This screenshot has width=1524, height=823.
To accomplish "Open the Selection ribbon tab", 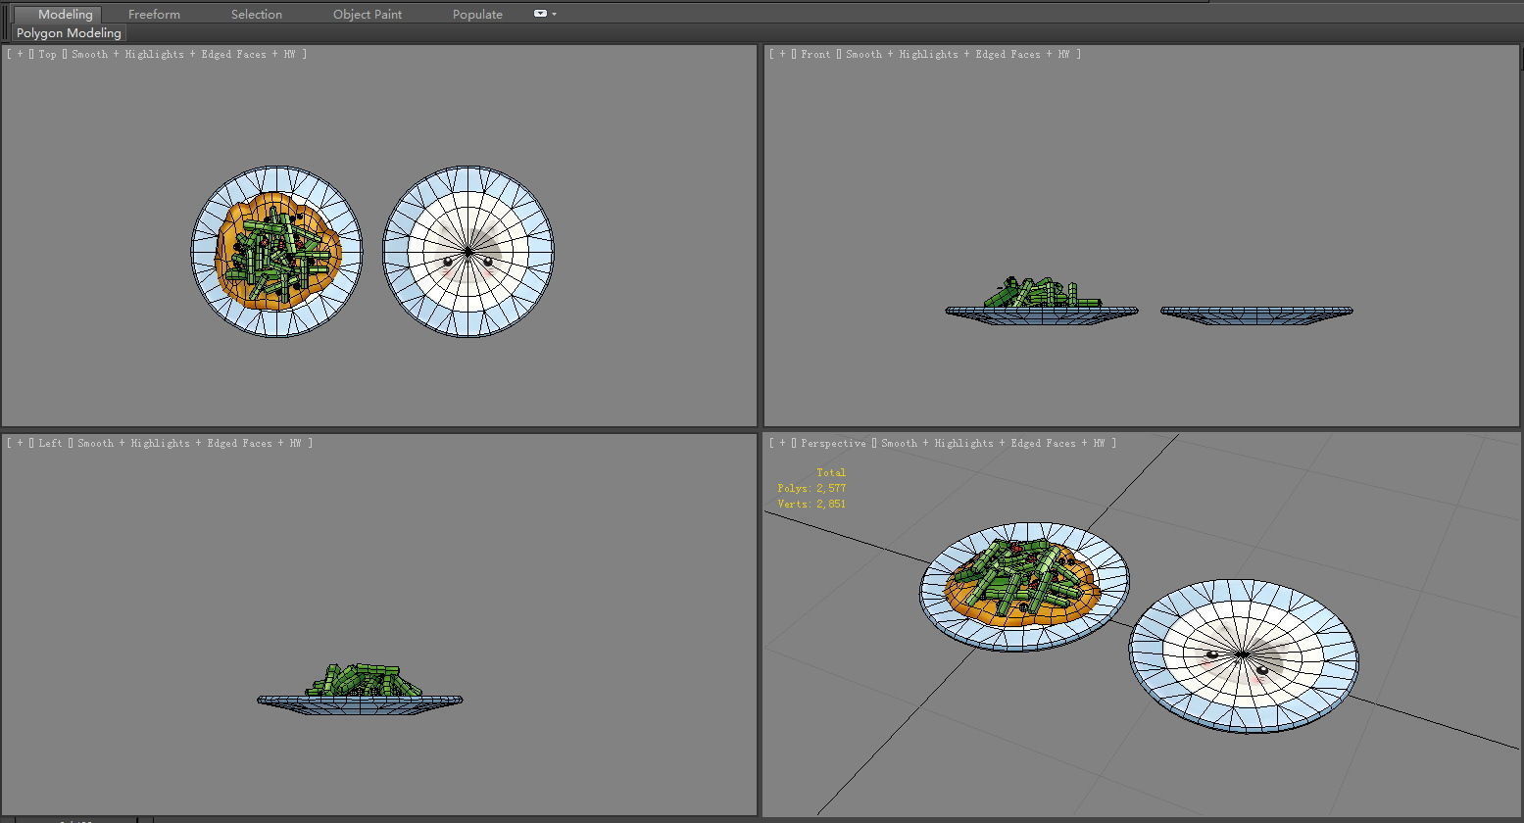I will pyautogui.click(x=257, y=14).
